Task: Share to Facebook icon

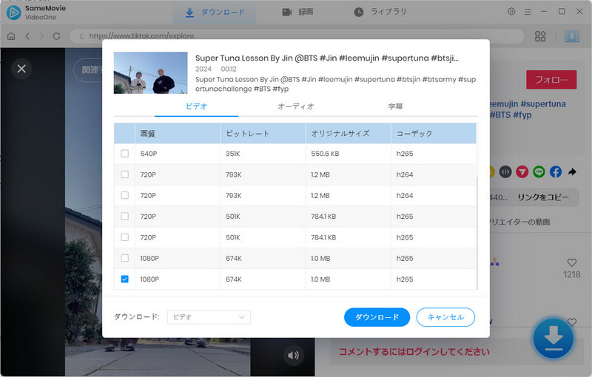Action: (x=556, y=172)
